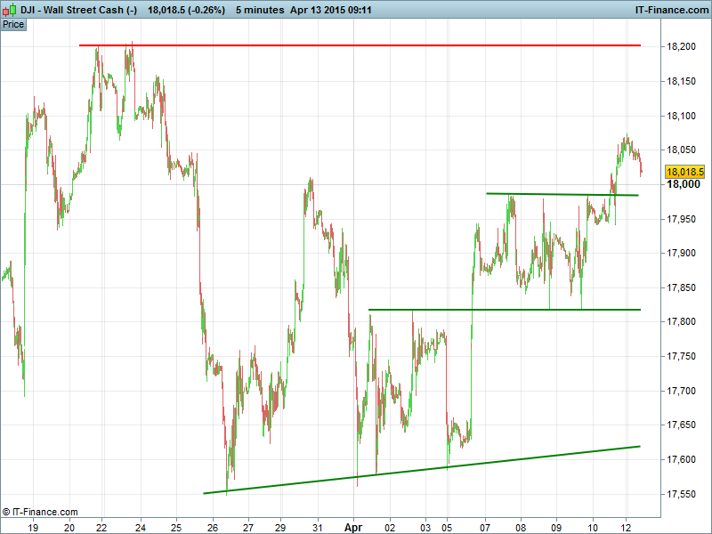Click the 31 date label on time axis
This screenshot has height=534, width=712.
point(318,528)
